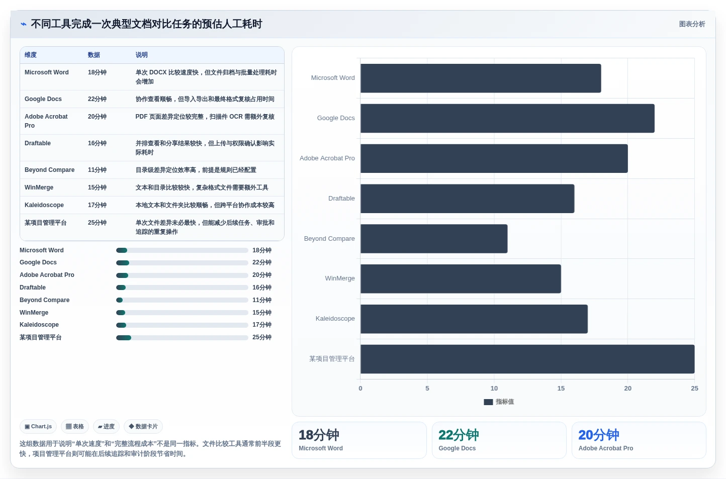Click the Draftable label in progress list
Viewport: 726px width, 479px height.
(x=33, y=288)
